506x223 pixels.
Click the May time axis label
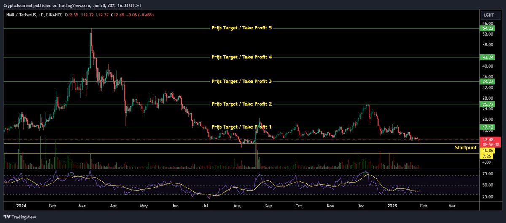[x=144, y=206]
